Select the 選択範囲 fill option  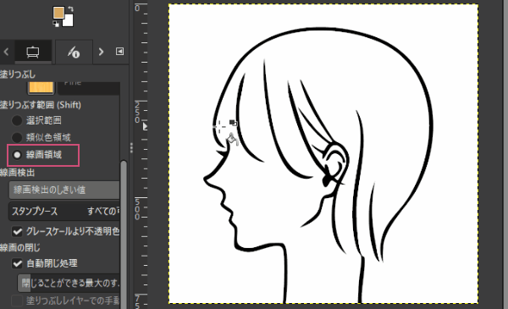click(17, 120)
